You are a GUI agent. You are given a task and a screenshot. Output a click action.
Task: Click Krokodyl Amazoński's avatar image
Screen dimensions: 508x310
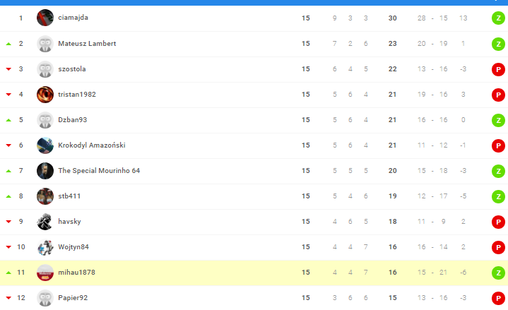(45, 145)
